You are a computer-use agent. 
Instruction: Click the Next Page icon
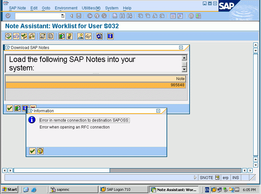tap(155, 16)
